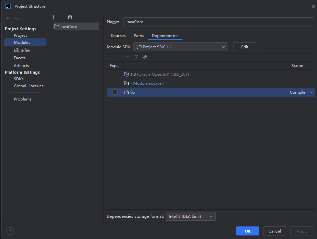Click the module Name input field
The width and height of the screenshot is (317, 239).
[218, 22]
